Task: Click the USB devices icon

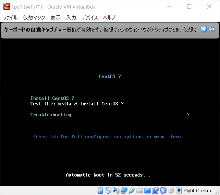Action: tap(132, 191)
